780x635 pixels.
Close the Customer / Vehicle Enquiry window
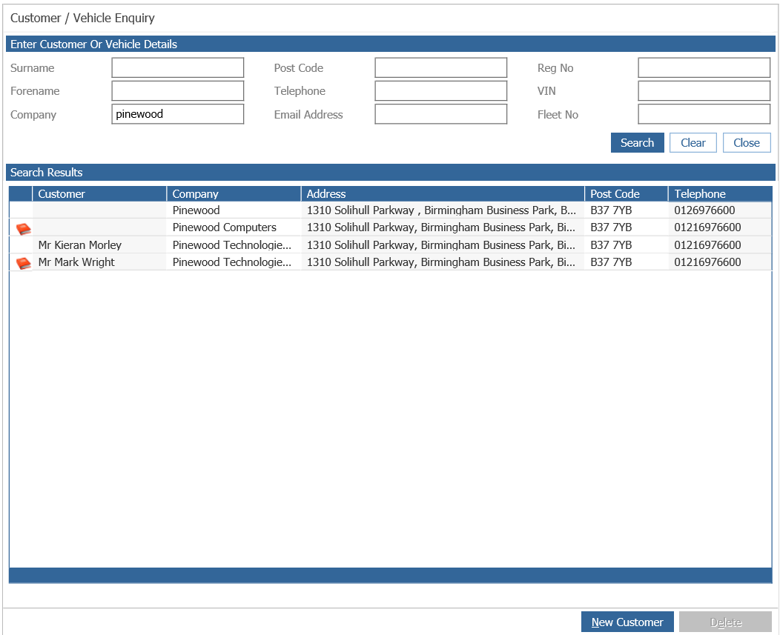(x=746, y=143)
